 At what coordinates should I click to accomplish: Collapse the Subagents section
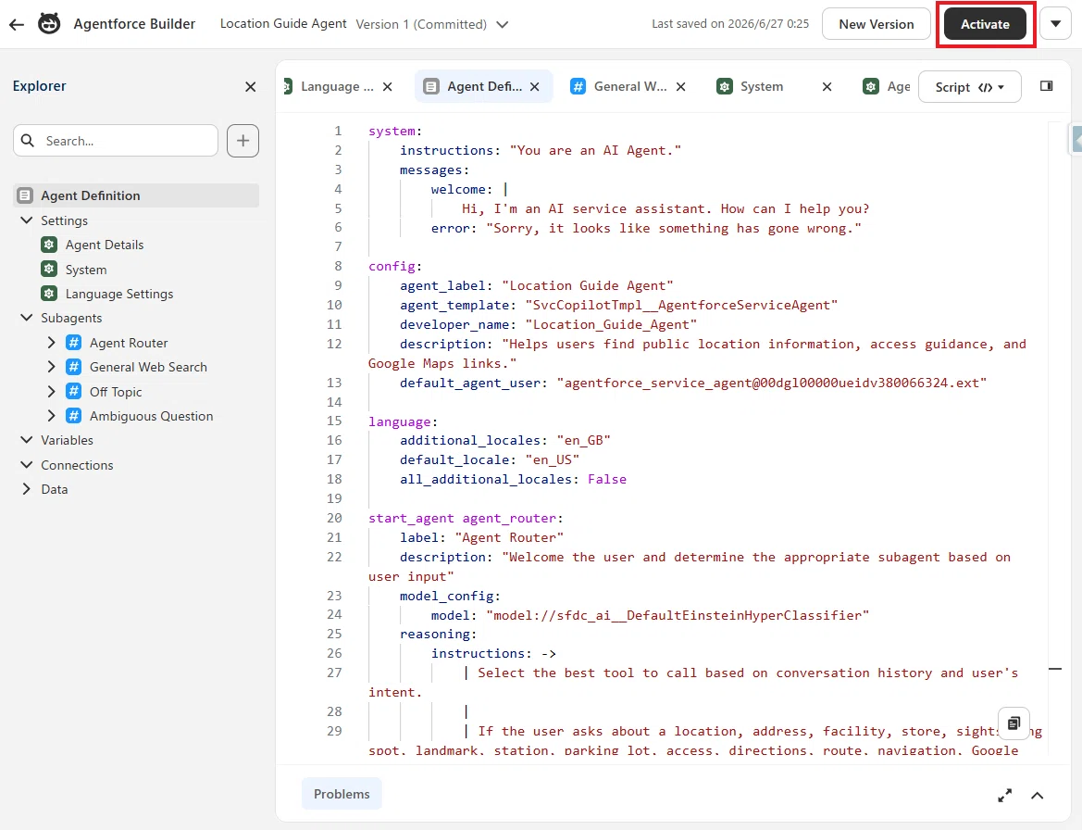27,318
